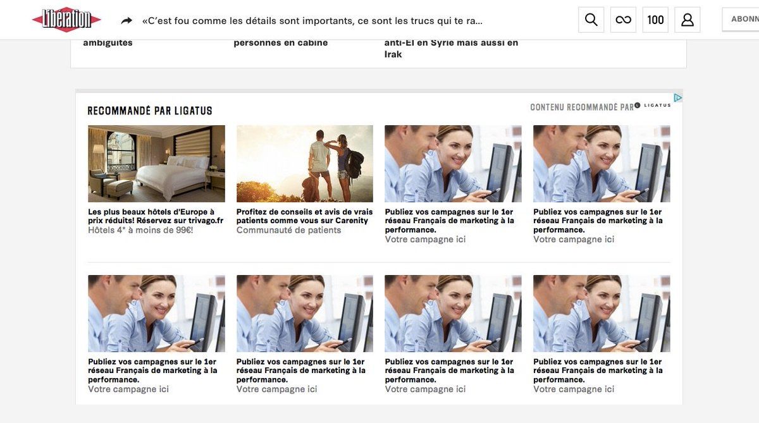Open the user account icon
The height and width of the screenshot is (423, 759).
click(687, 20)
